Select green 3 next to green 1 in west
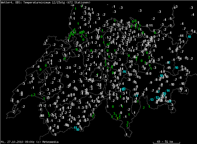The image size is (197, 144). point(34,94)
